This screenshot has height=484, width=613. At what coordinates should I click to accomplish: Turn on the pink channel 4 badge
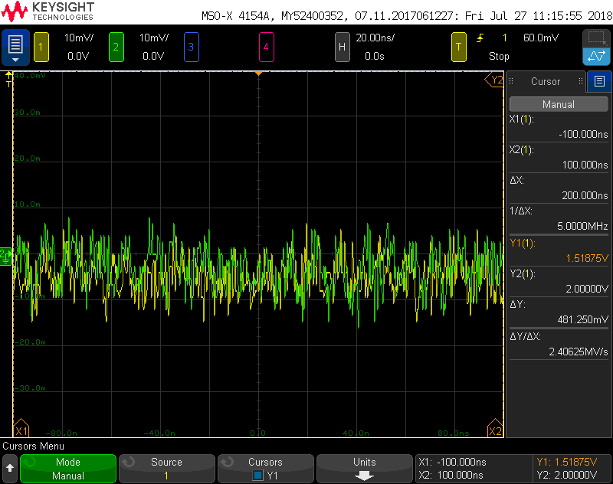[x=266, y=47]
